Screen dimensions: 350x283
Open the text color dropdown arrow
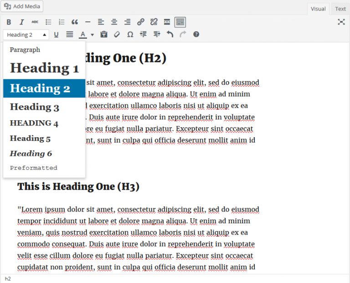click(92, 35)
